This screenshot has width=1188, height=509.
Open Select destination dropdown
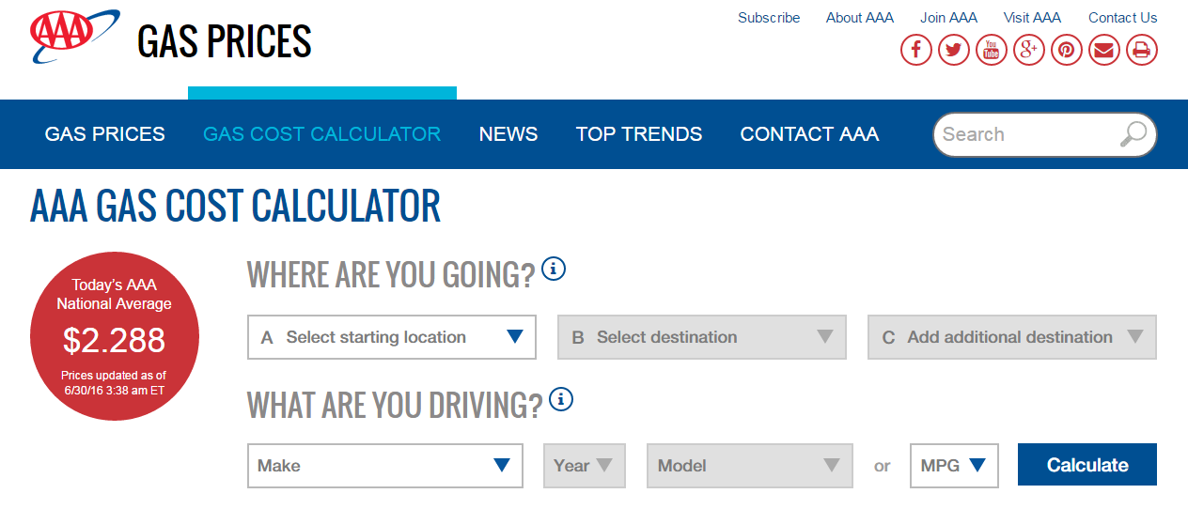702,337
